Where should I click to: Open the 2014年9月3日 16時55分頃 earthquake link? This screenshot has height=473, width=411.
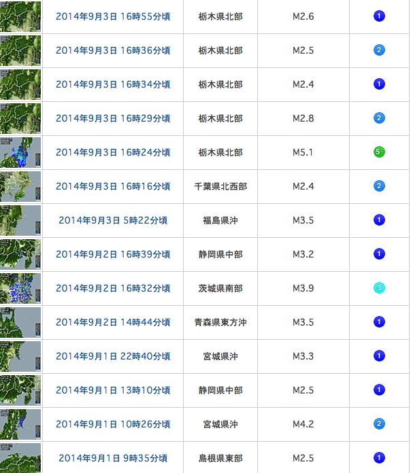click(x=113, y=16)
